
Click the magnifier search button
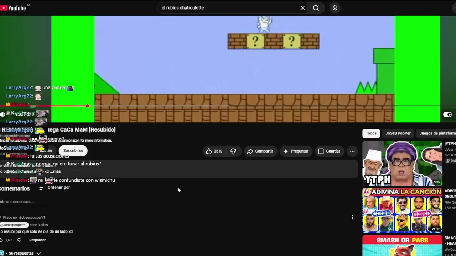tap(316, 8)
